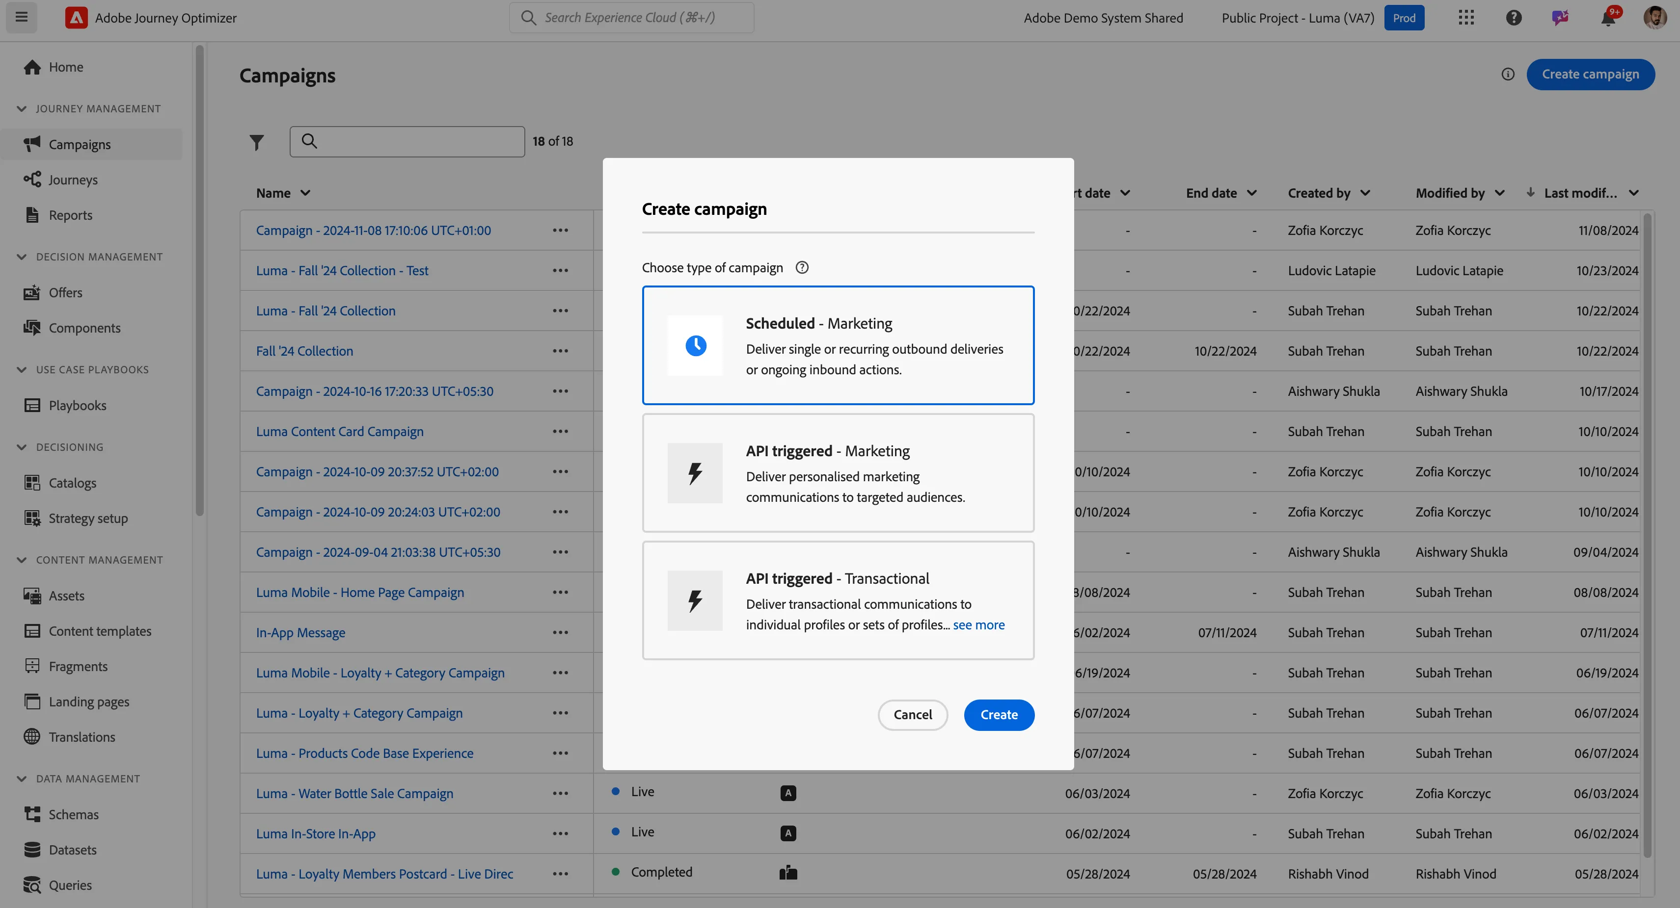Cancel the Create campaign dialog
This screenshot has width=1680, height=908.
tap(912, 715)
